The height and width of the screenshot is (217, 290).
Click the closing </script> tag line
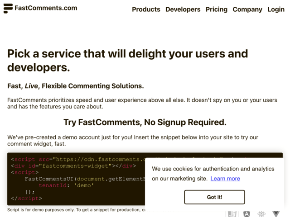point(26,198)
